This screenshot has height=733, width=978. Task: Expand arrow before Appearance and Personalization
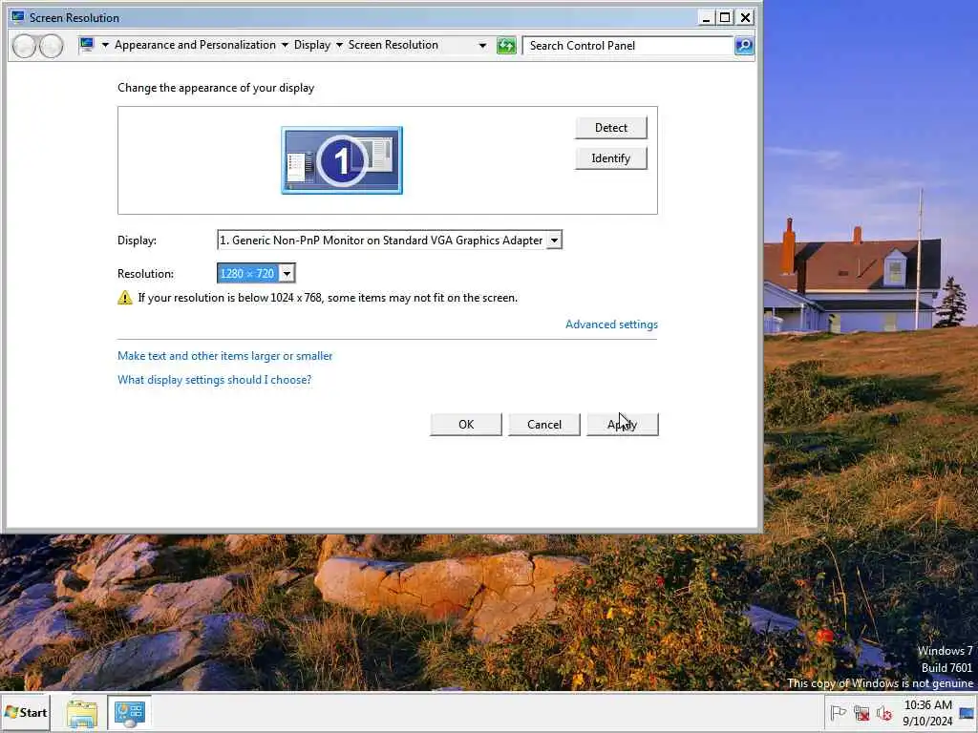tap(105, 45)
